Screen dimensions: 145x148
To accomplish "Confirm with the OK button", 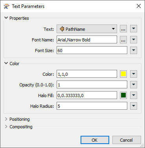I will coord(95,140).
